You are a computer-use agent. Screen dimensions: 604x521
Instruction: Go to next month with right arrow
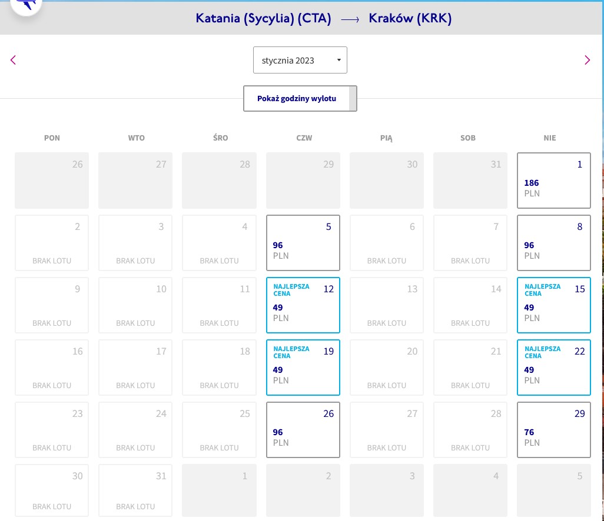pos(587,60)
